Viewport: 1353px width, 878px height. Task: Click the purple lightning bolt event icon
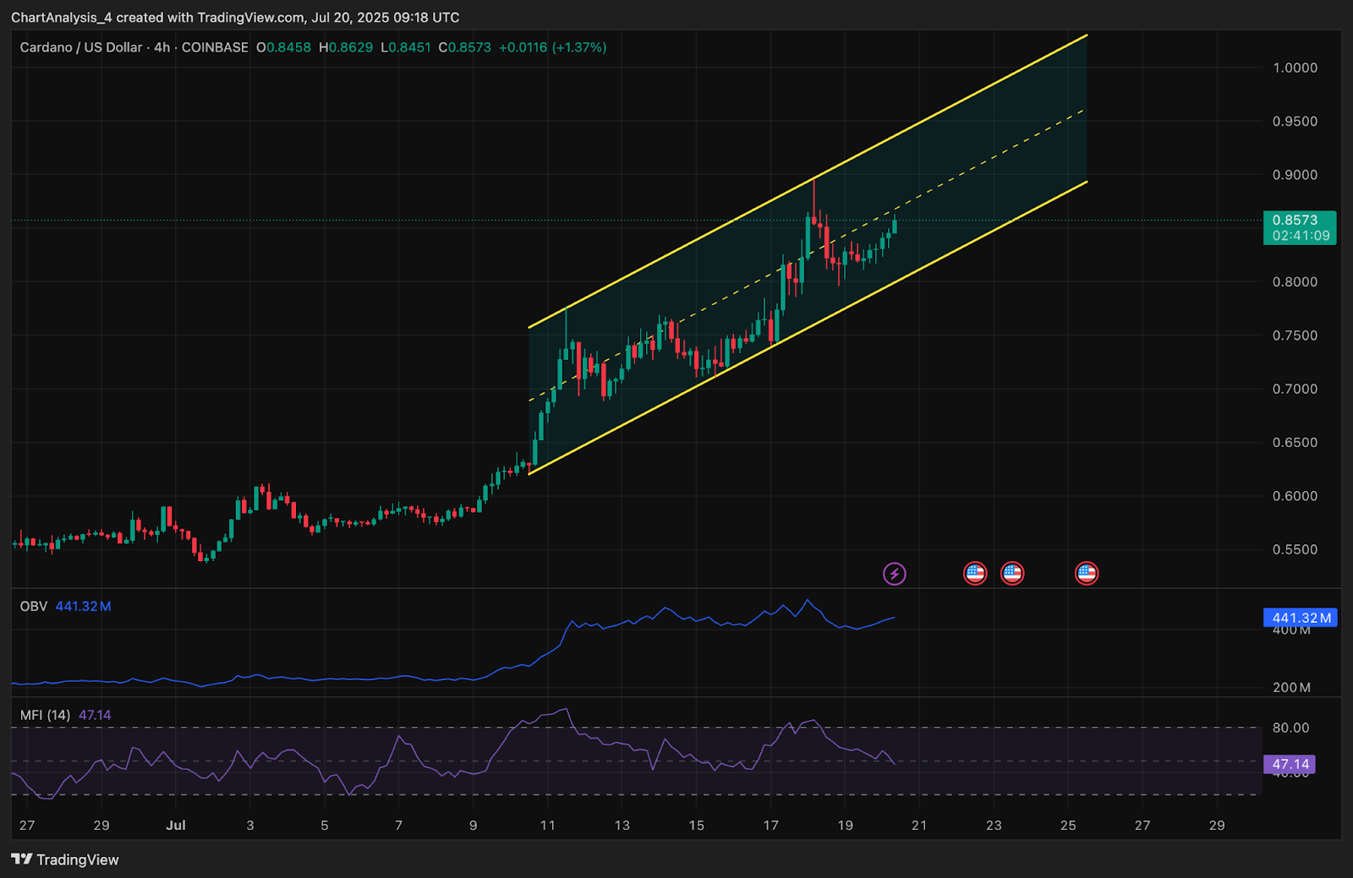click(894, 574)
